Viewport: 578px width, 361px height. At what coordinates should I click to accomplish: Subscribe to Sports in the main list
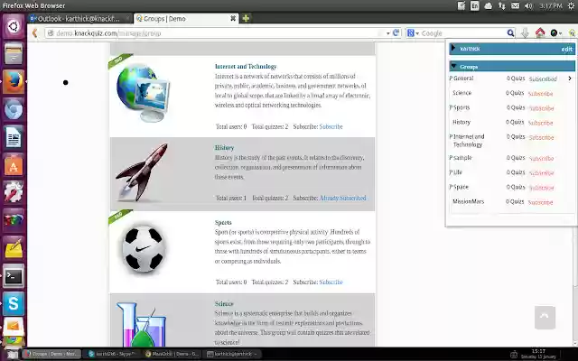pos(331,282)
